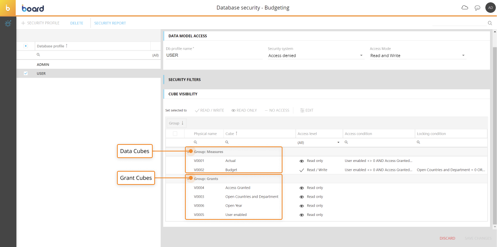Select the ADMIN database profile
The height and width of the screenshot is (247, 497).
(x=43, y=64)
